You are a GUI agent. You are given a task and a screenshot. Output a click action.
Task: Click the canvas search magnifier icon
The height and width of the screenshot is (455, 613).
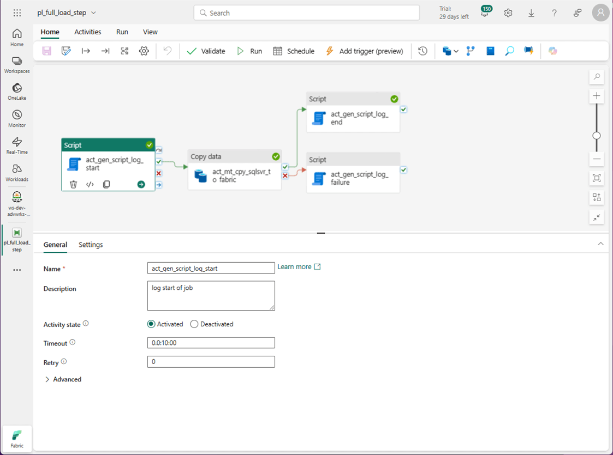click(597, 77)
